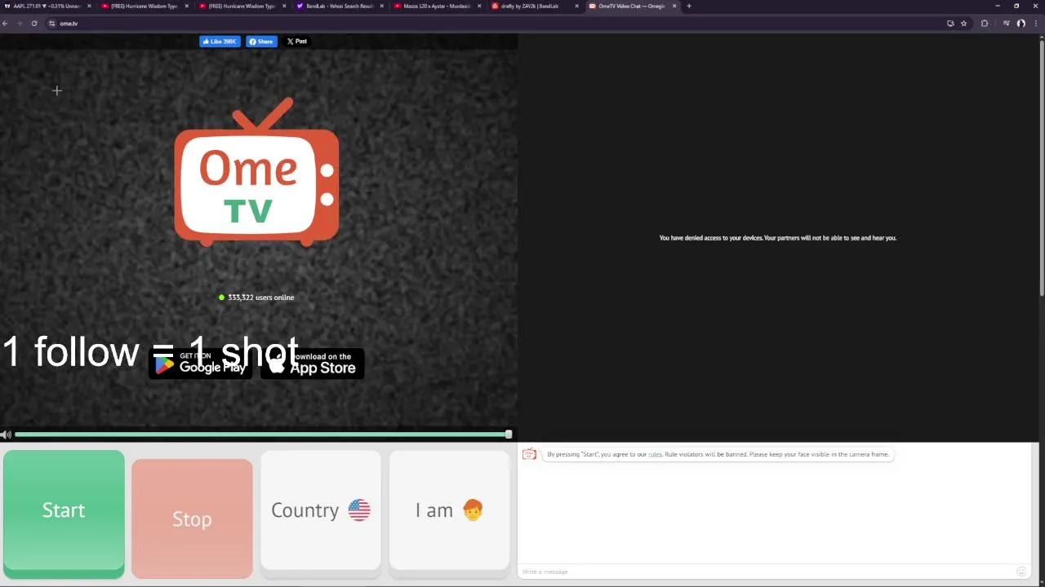Image resolution: width=1045 pixels, height=587 pixels.
Task: Click the browser back arrow
Action: click(x=5, y=24)
